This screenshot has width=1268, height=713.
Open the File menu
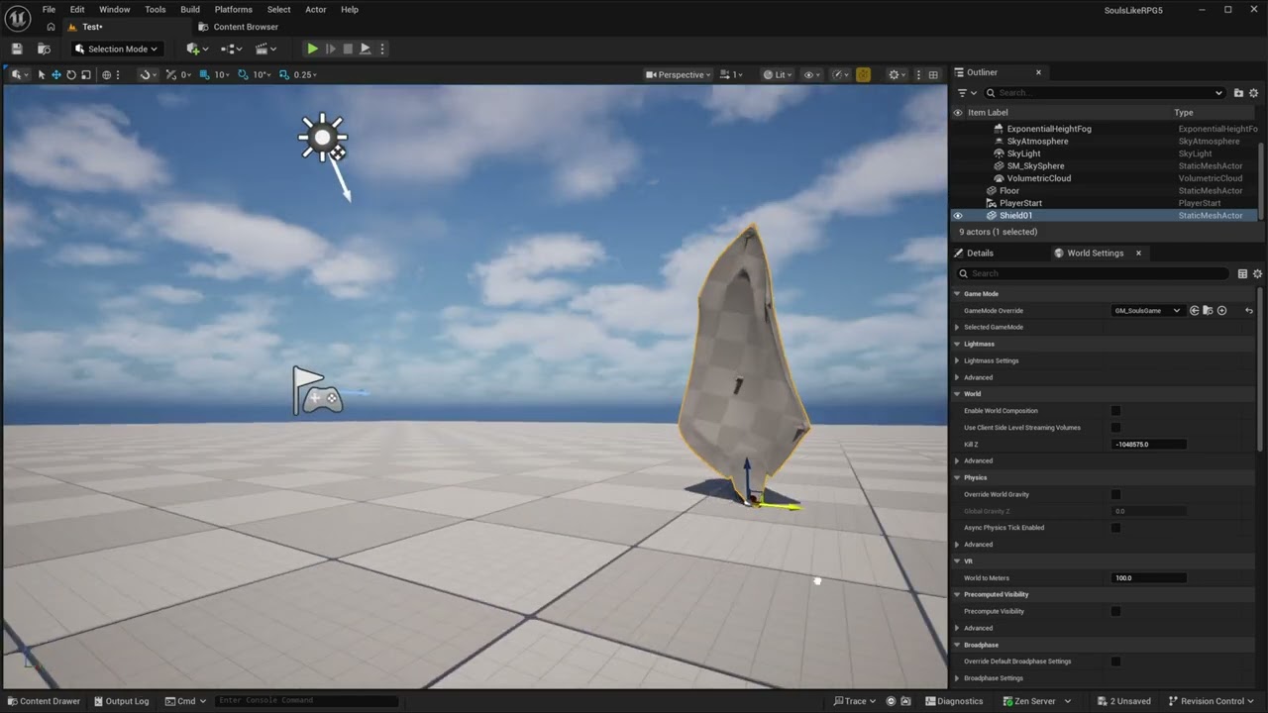(x=49, y=9)
